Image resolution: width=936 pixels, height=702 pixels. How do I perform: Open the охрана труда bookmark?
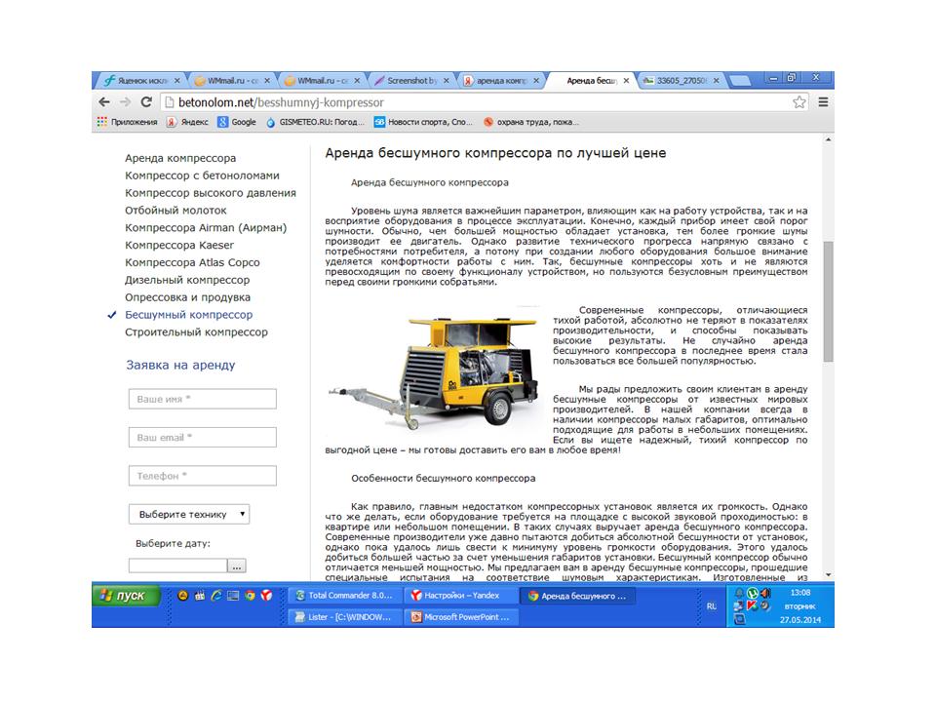pos(531,122)
